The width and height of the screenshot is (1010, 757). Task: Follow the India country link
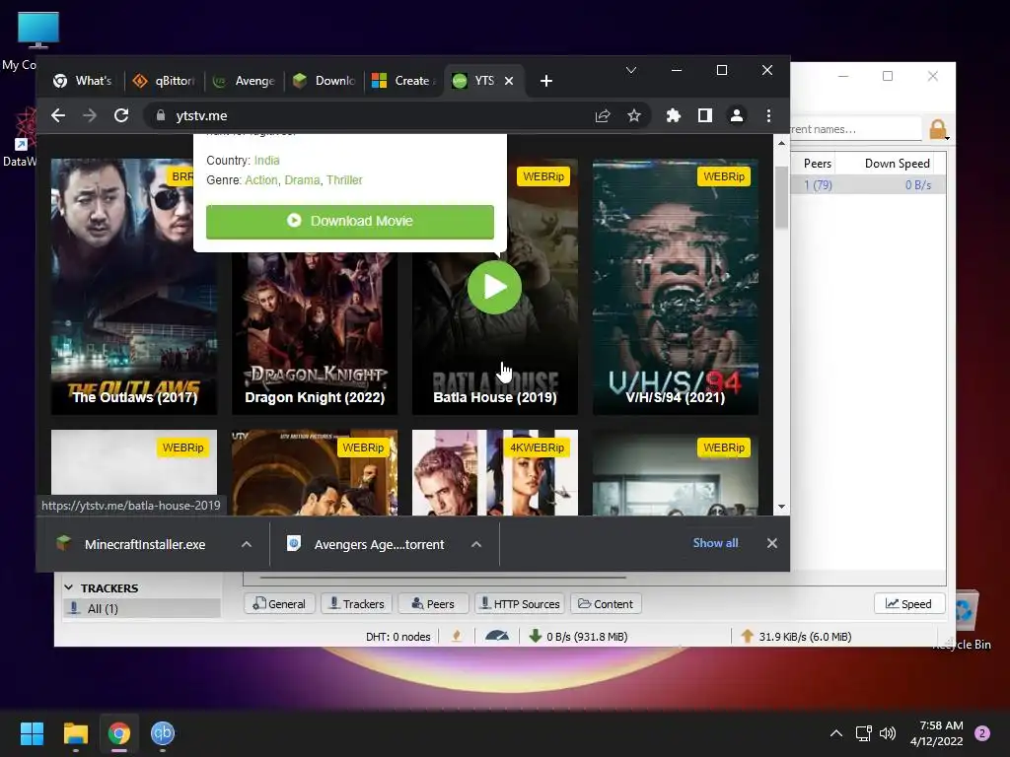(266, 161)
